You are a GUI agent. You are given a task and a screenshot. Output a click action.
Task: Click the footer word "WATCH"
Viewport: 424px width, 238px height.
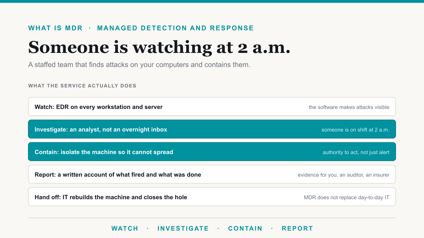click(125, 228)
